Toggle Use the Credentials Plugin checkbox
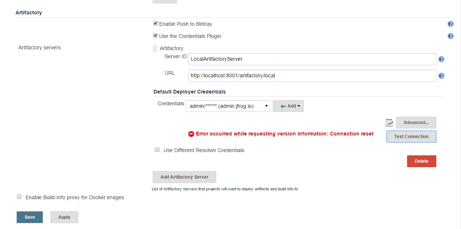The width and height of the screenshot is (461, 229). pos(155,36)
